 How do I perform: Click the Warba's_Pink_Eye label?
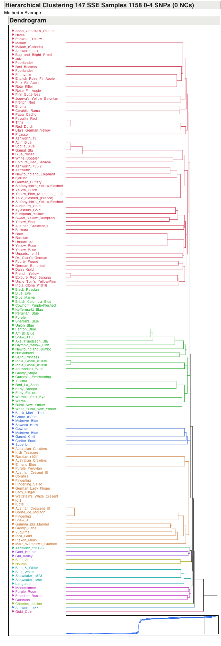(x=30, y=397)
